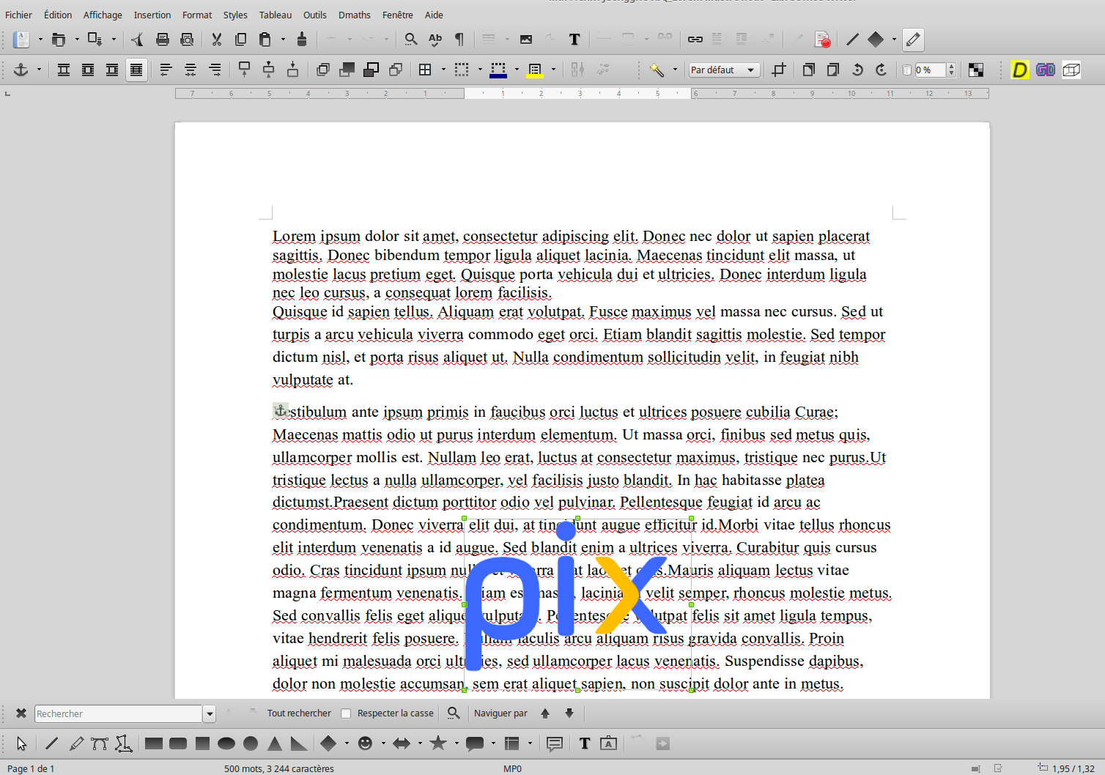Click the Paste clipboard icon

(265, 40)
